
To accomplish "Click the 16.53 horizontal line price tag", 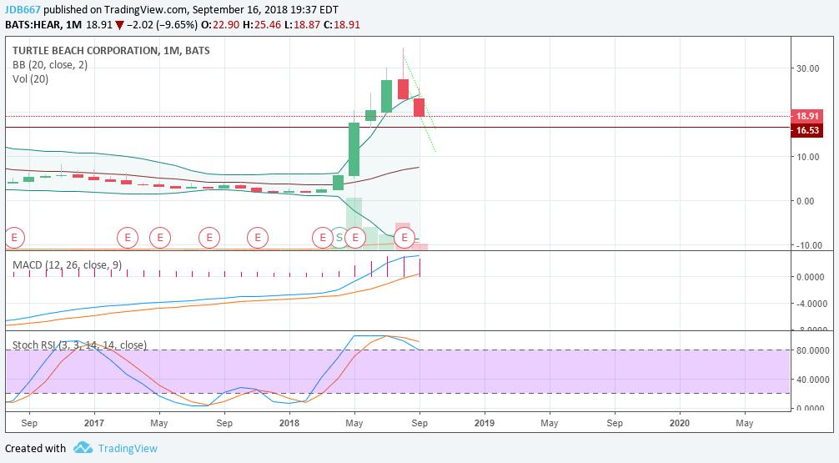I will [807, 130].
